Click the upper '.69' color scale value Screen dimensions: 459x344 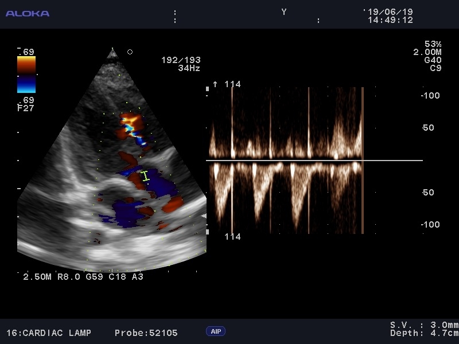click(26, 52)
